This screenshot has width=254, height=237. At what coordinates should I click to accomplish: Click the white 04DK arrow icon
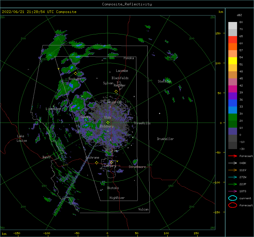coord(233,163)
